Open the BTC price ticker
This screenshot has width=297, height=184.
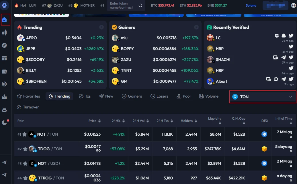[x=162, y=5]
